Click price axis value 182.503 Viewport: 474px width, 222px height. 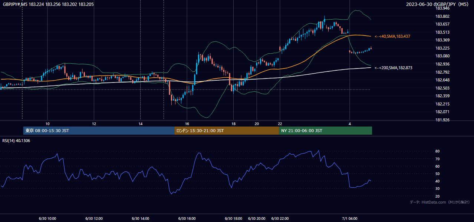click(442, 88)
